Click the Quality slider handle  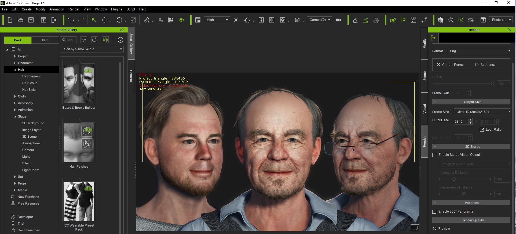click(x=492, y=84)
